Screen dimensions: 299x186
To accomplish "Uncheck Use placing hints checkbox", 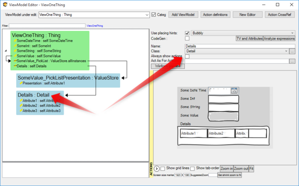I will [187, 33].
